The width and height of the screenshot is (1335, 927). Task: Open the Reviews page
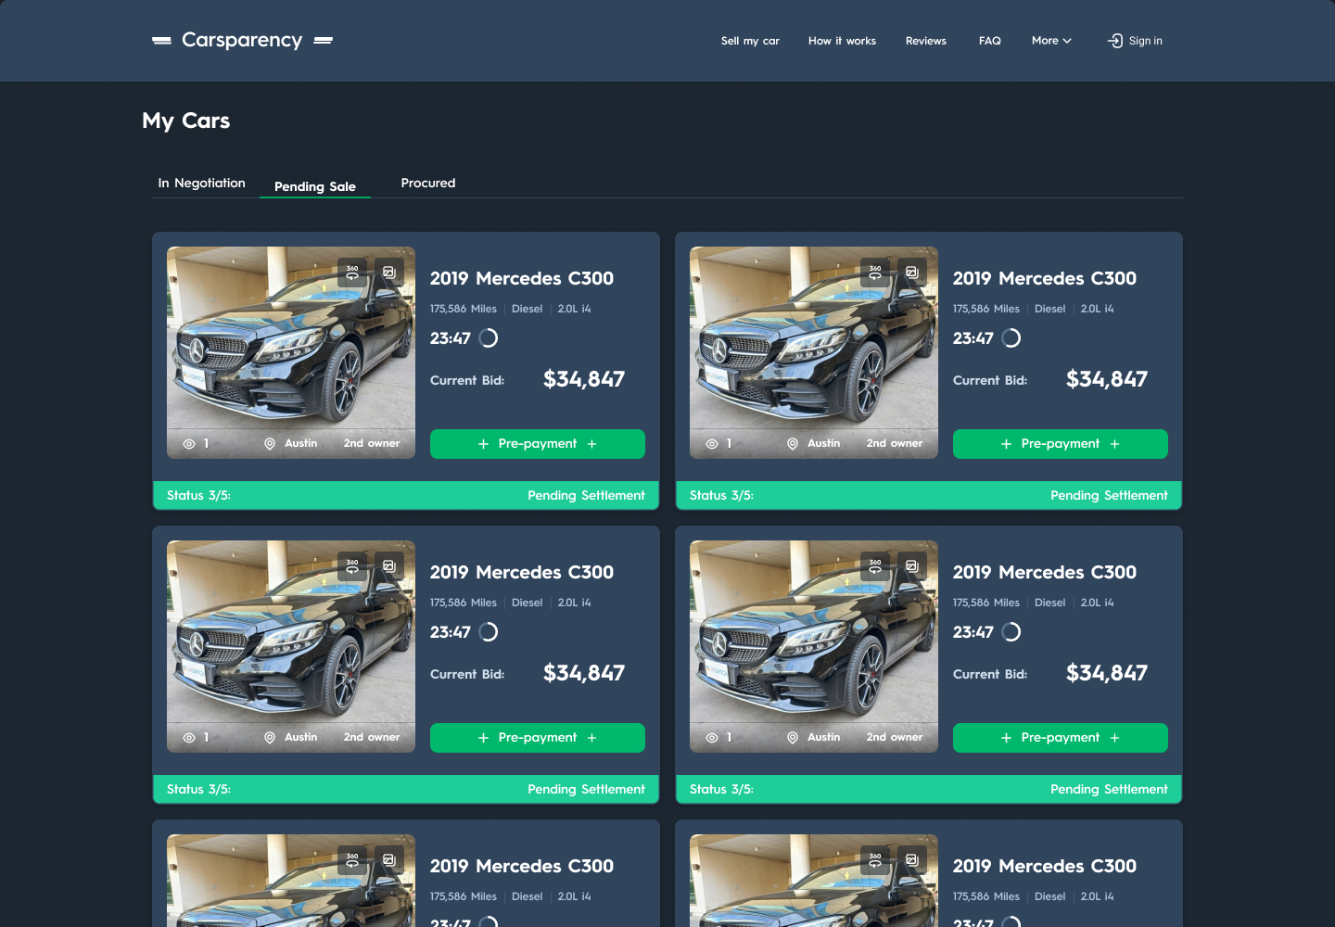[x=926, y=41]
